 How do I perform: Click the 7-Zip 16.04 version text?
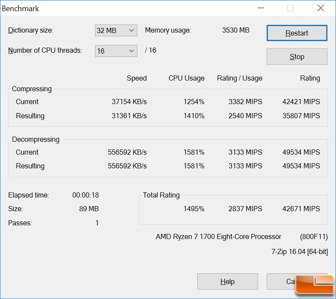(x=300, y=251)
